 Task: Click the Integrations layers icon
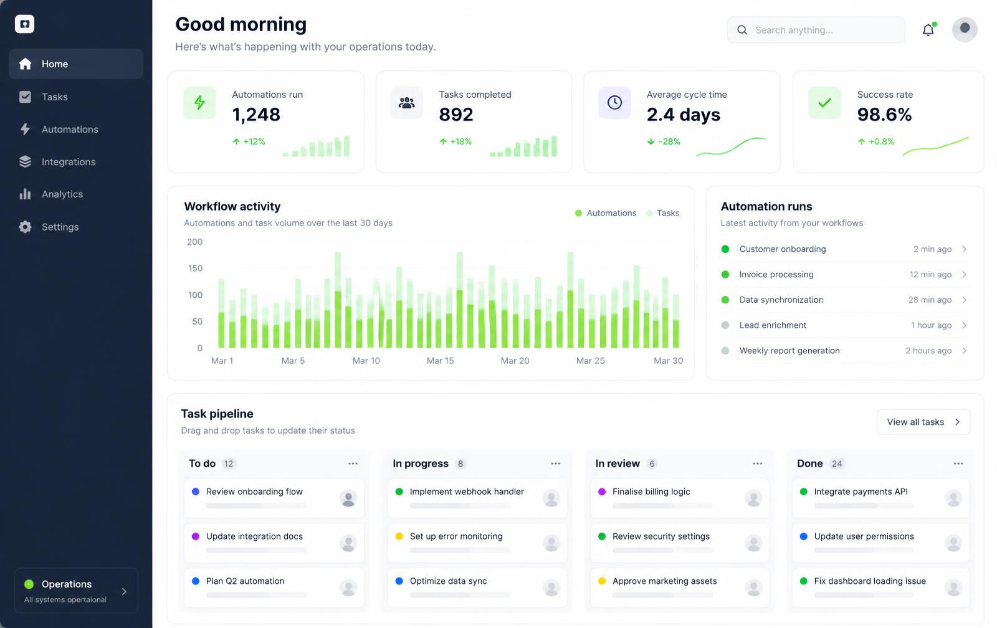25,162
